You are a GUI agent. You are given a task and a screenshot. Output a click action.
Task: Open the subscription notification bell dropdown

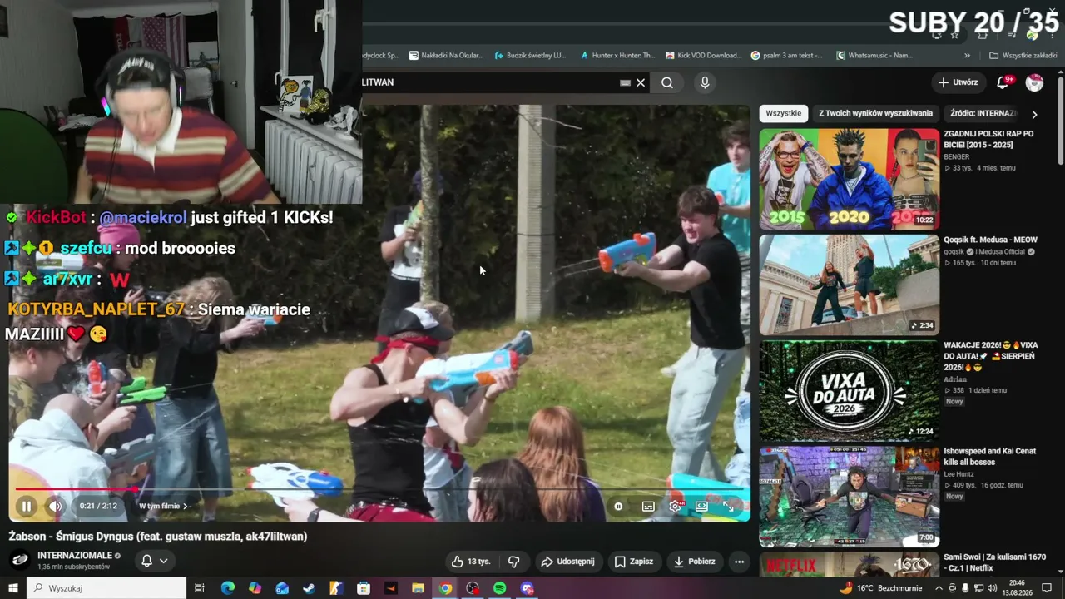tap(155, 561)
